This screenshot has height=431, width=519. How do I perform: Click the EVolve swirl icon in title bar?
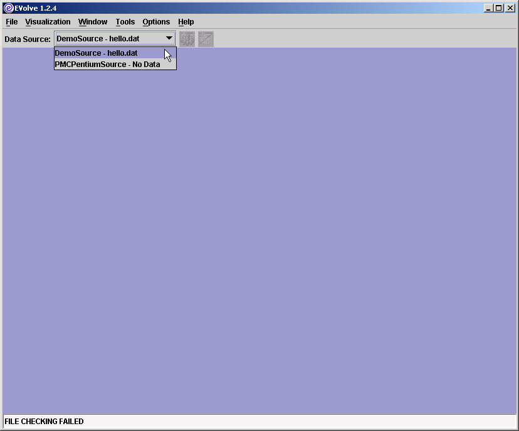point(9,8)
